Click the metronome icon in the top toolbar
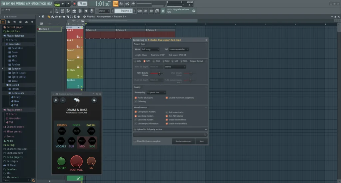The width and height of the screenshot is (341, 183). tap(133, 3)
